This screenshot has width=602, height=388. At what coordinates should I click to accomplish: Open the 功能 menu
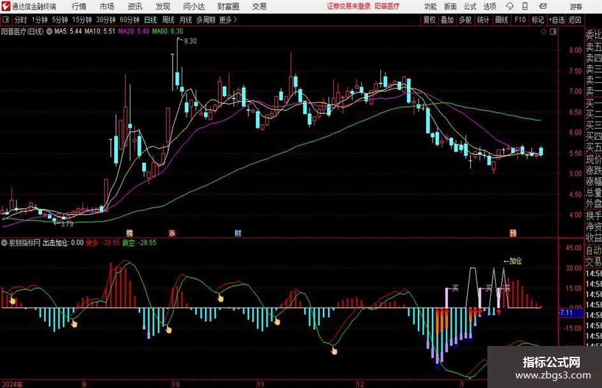pos(431,6)
